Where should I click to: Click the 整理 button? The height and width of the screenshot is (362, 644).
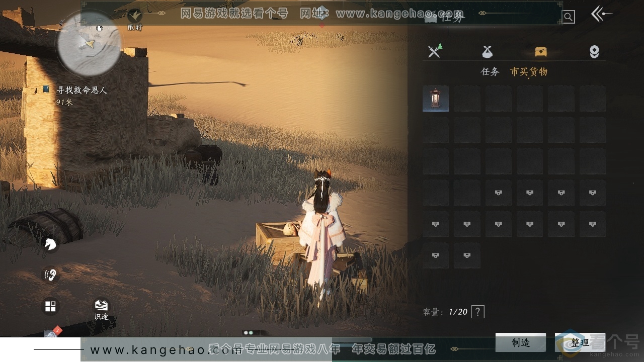pyautogui.click(x=580, y=342)
